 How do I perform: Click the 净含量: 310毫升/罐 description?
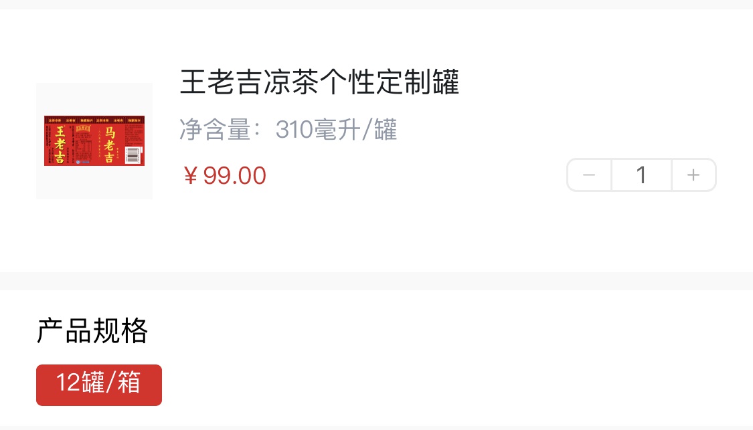pos(288,130)
